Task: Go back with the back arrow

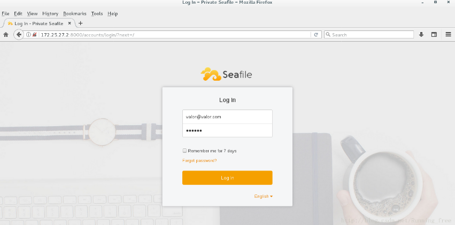Action: 19,35
